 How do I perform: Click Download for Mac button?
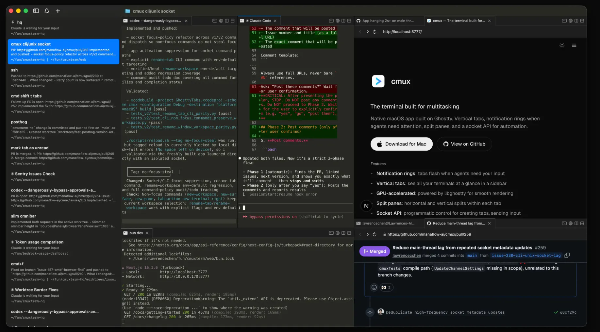[401, 144]
